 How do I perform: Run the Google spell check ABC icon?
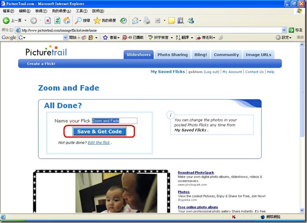[x=150, y=37]
